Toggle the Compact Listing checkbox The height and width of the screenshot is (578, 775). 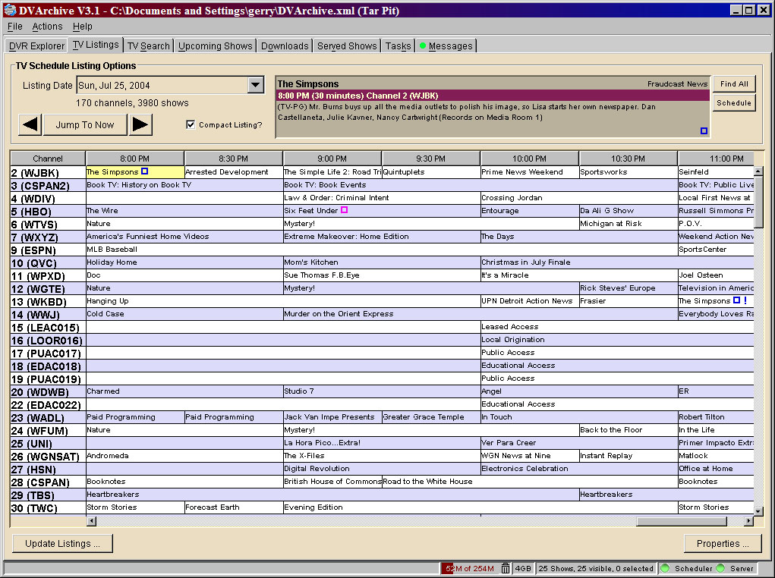(191, 125)
